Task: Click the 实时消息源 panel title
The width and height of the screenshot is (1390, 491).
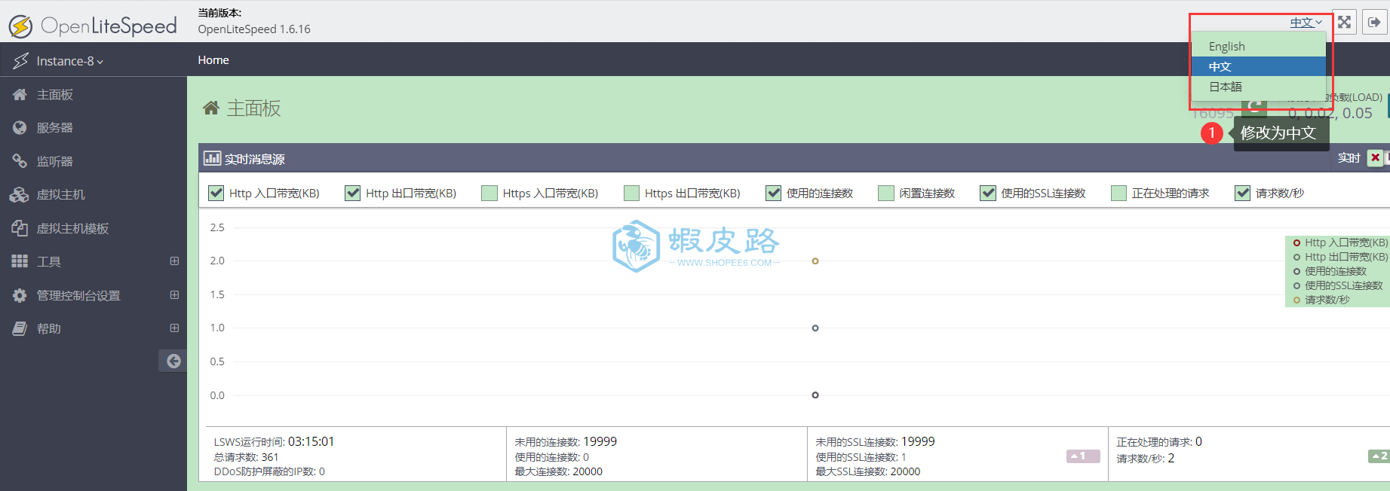Action: 255,159
